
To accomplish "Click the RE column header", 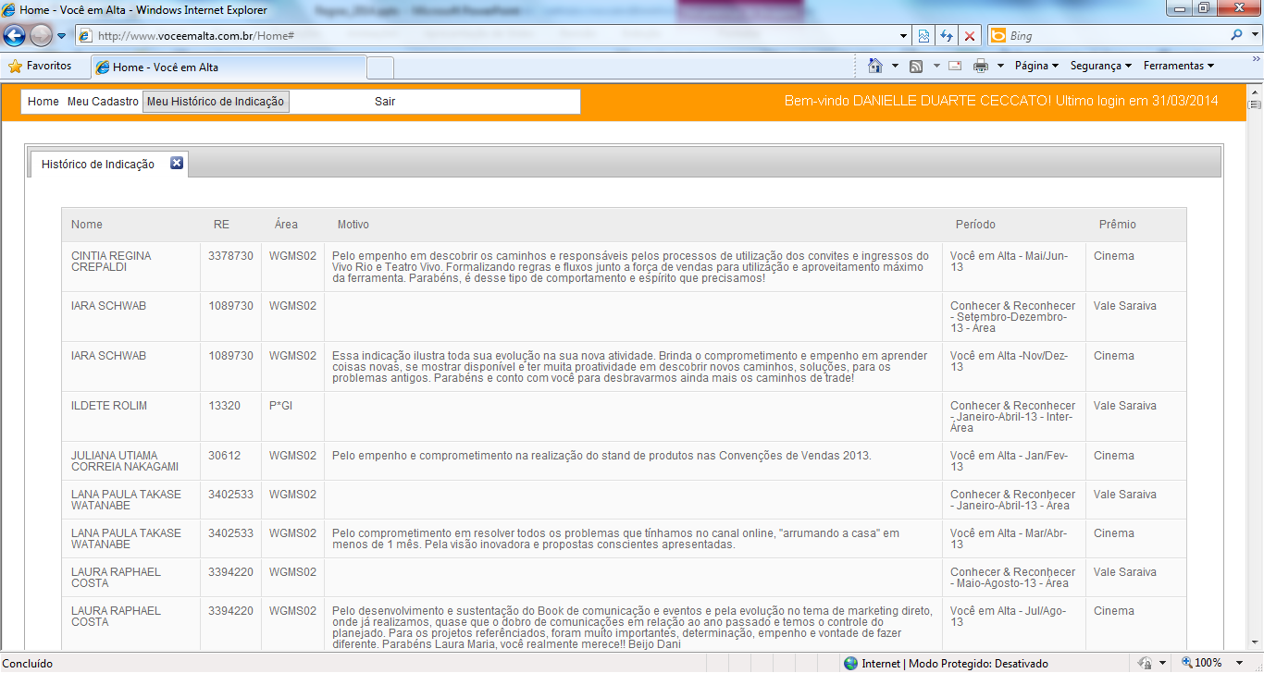I will point(221,225).
